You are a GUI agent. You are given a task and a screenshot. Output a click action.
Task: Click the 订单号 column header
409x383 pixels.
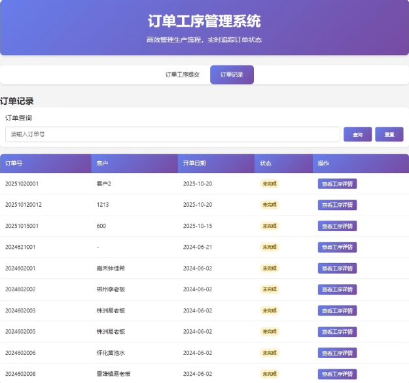pyautogui.click(x=14, y=163)
